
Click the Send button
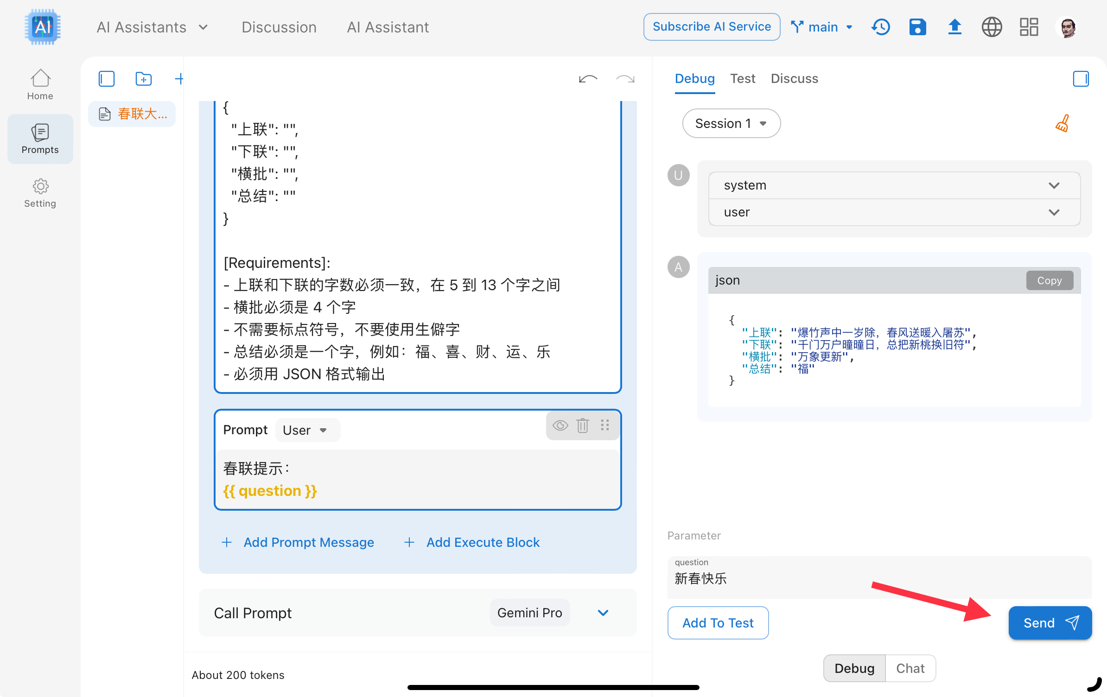tap(1050, 623)
